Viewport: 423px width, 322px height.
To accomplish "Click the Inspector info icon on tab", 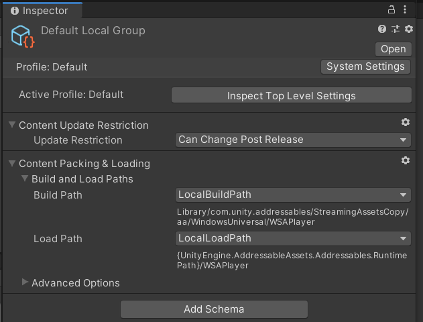I will [x=15, y=11].
